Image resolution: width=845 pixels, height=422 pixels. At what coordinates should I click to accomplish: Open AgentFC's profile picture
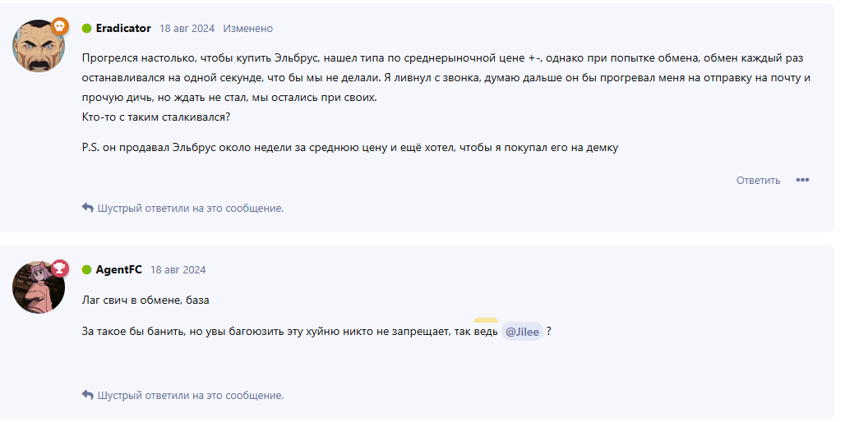(38, 287)
